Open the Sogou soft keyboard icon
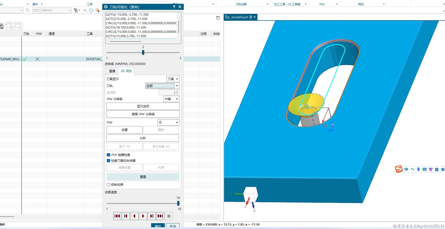 pyautogui.click(x=424, y=169)
